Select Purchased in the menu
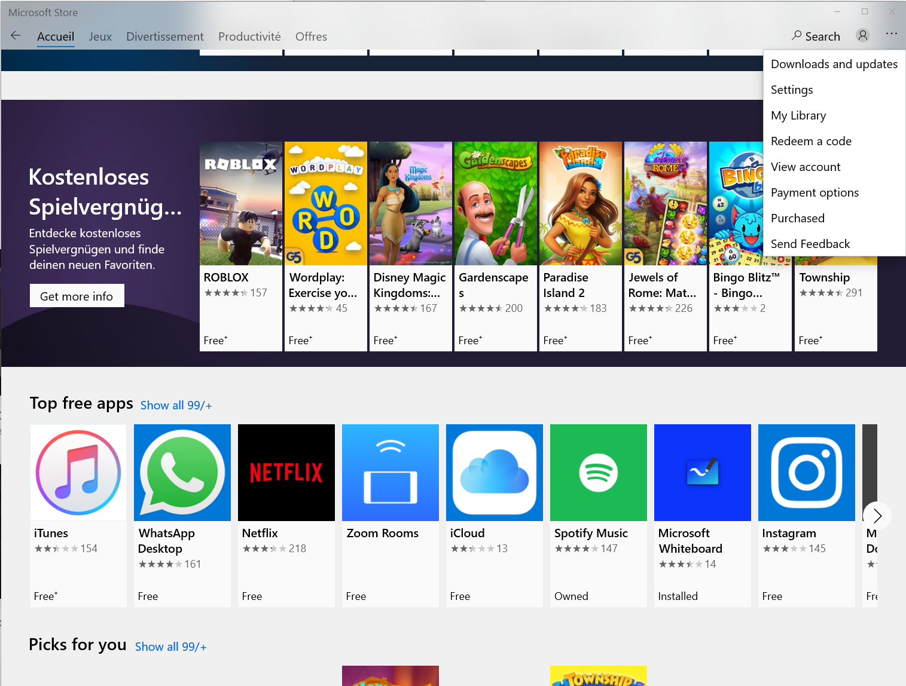The width and height of the screenshot is (906, 686). click(834, 218)
